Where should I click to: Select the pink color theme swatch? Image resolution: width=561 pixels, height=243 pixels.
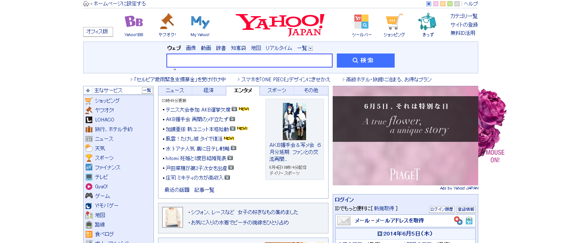[436, 4]
